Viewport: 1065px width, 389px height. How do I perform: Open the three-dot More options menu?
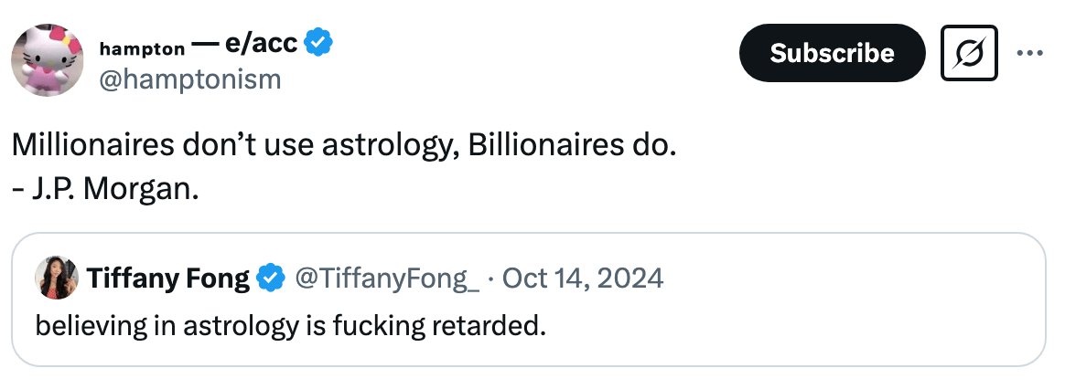pos(1030,53)
